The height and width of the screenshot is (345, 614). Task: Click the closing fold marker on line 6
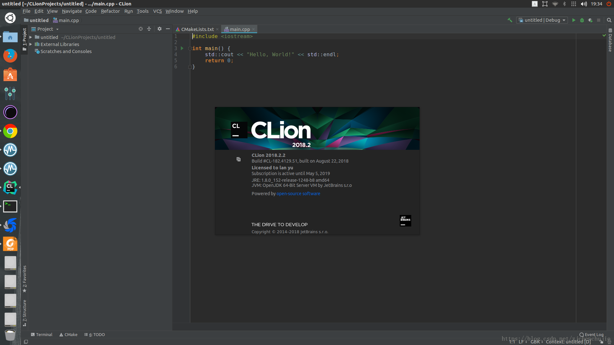pos(190,67)
